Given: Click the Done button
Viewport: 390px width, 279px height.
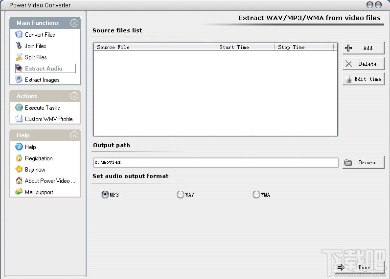Looking at the screenshot, I should click(360, 267).
